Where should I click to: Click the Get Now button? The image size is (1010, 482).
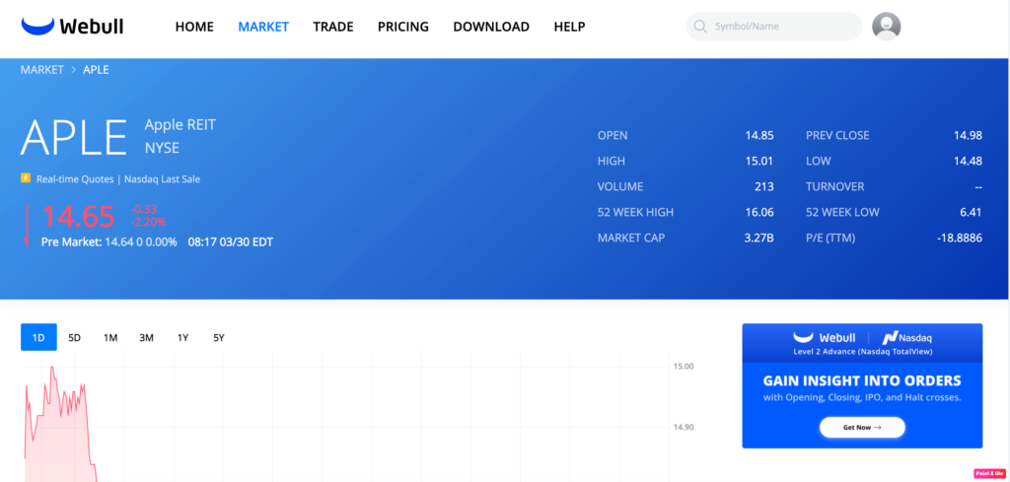pos(862,428)
